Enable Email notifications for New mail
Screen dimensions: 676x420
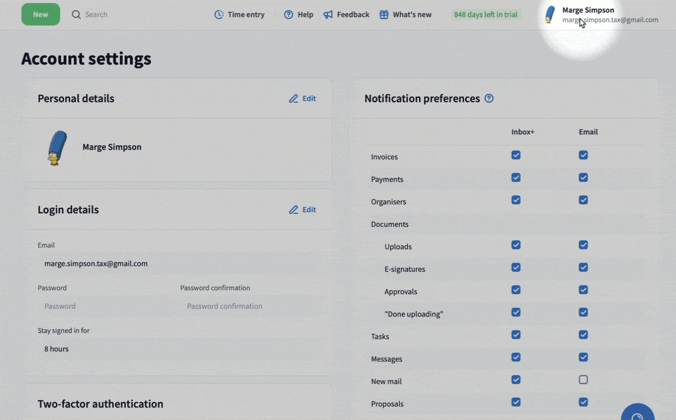pos(583,380)
